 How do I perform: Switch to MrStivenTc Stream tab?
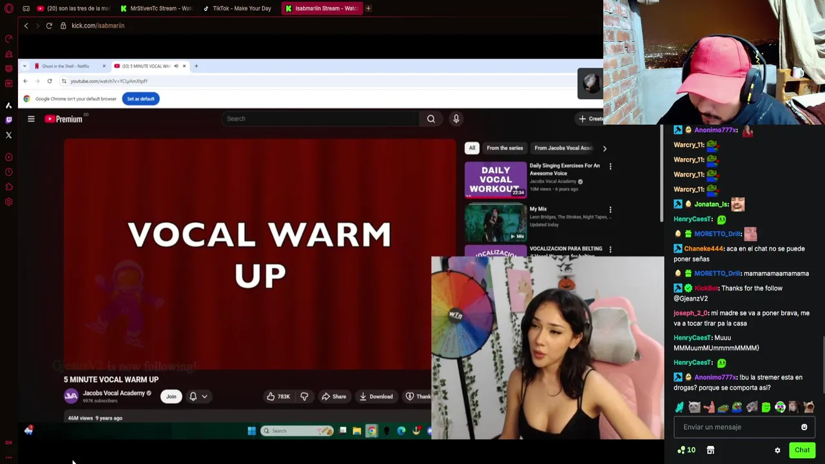coord(156,8)
